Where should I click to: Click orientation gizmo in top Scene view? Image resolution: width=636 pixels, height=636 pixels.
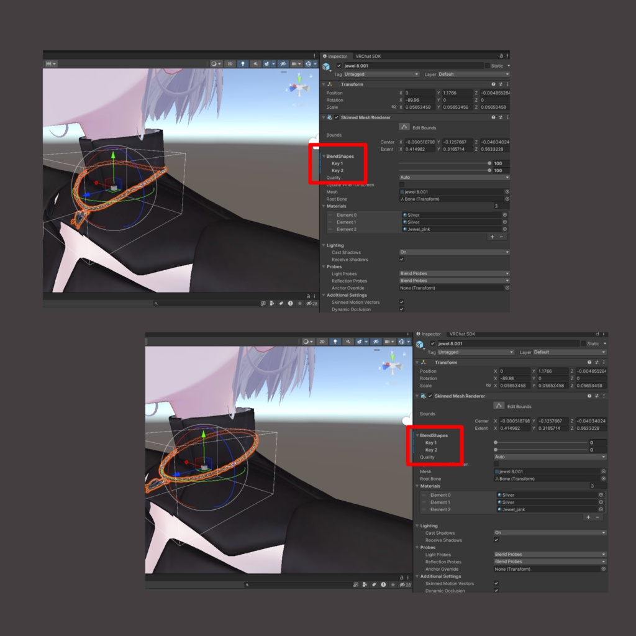299,86
